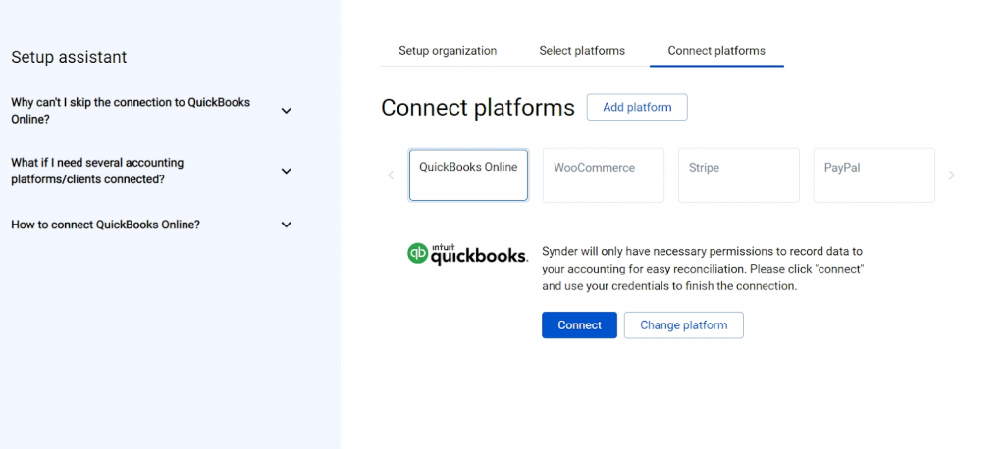The height and width of the screenshot is (449, 1005).
Task: Open 'How to connect QuickBooks Online?' question
Action: point(106,224)
